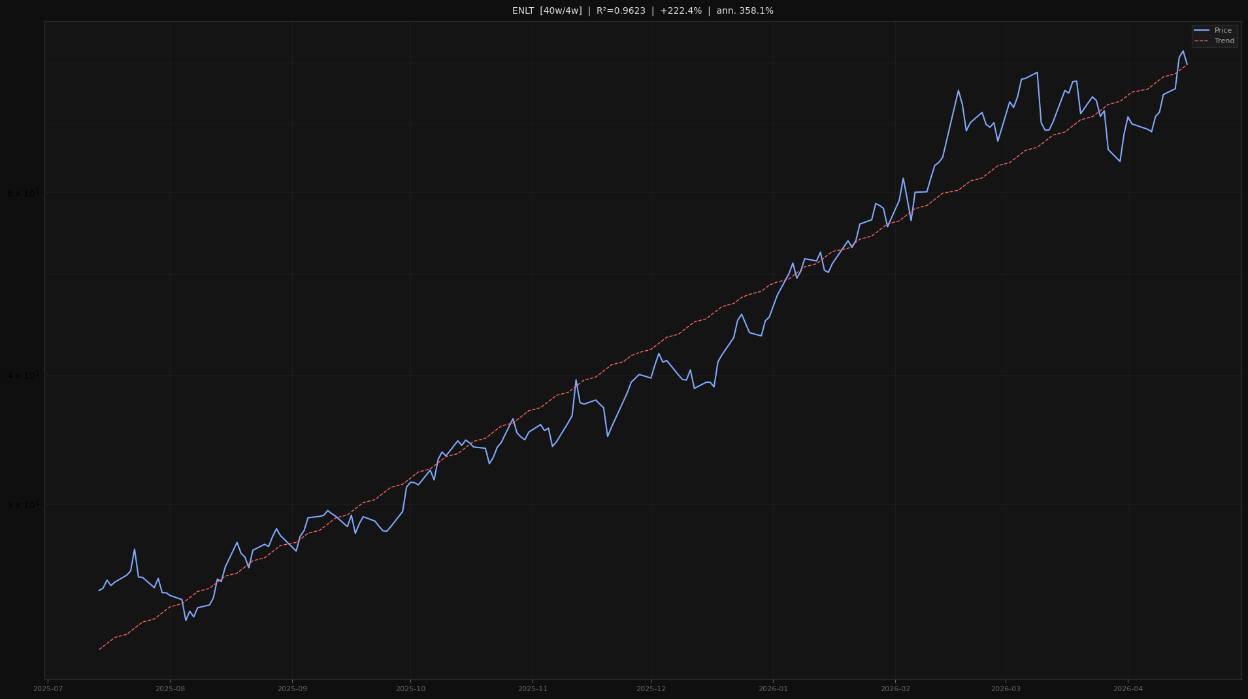The height and width of the screenshot is (699, 1248).
Task: Click the +222.4% return in the title
Action: [x=680, y=11]
